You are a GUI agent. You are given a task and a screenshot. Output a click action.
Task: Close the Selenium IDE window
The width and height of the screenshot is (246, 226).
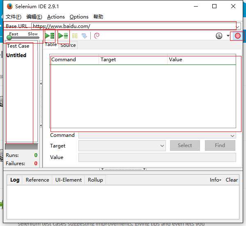tap(233, 6)
